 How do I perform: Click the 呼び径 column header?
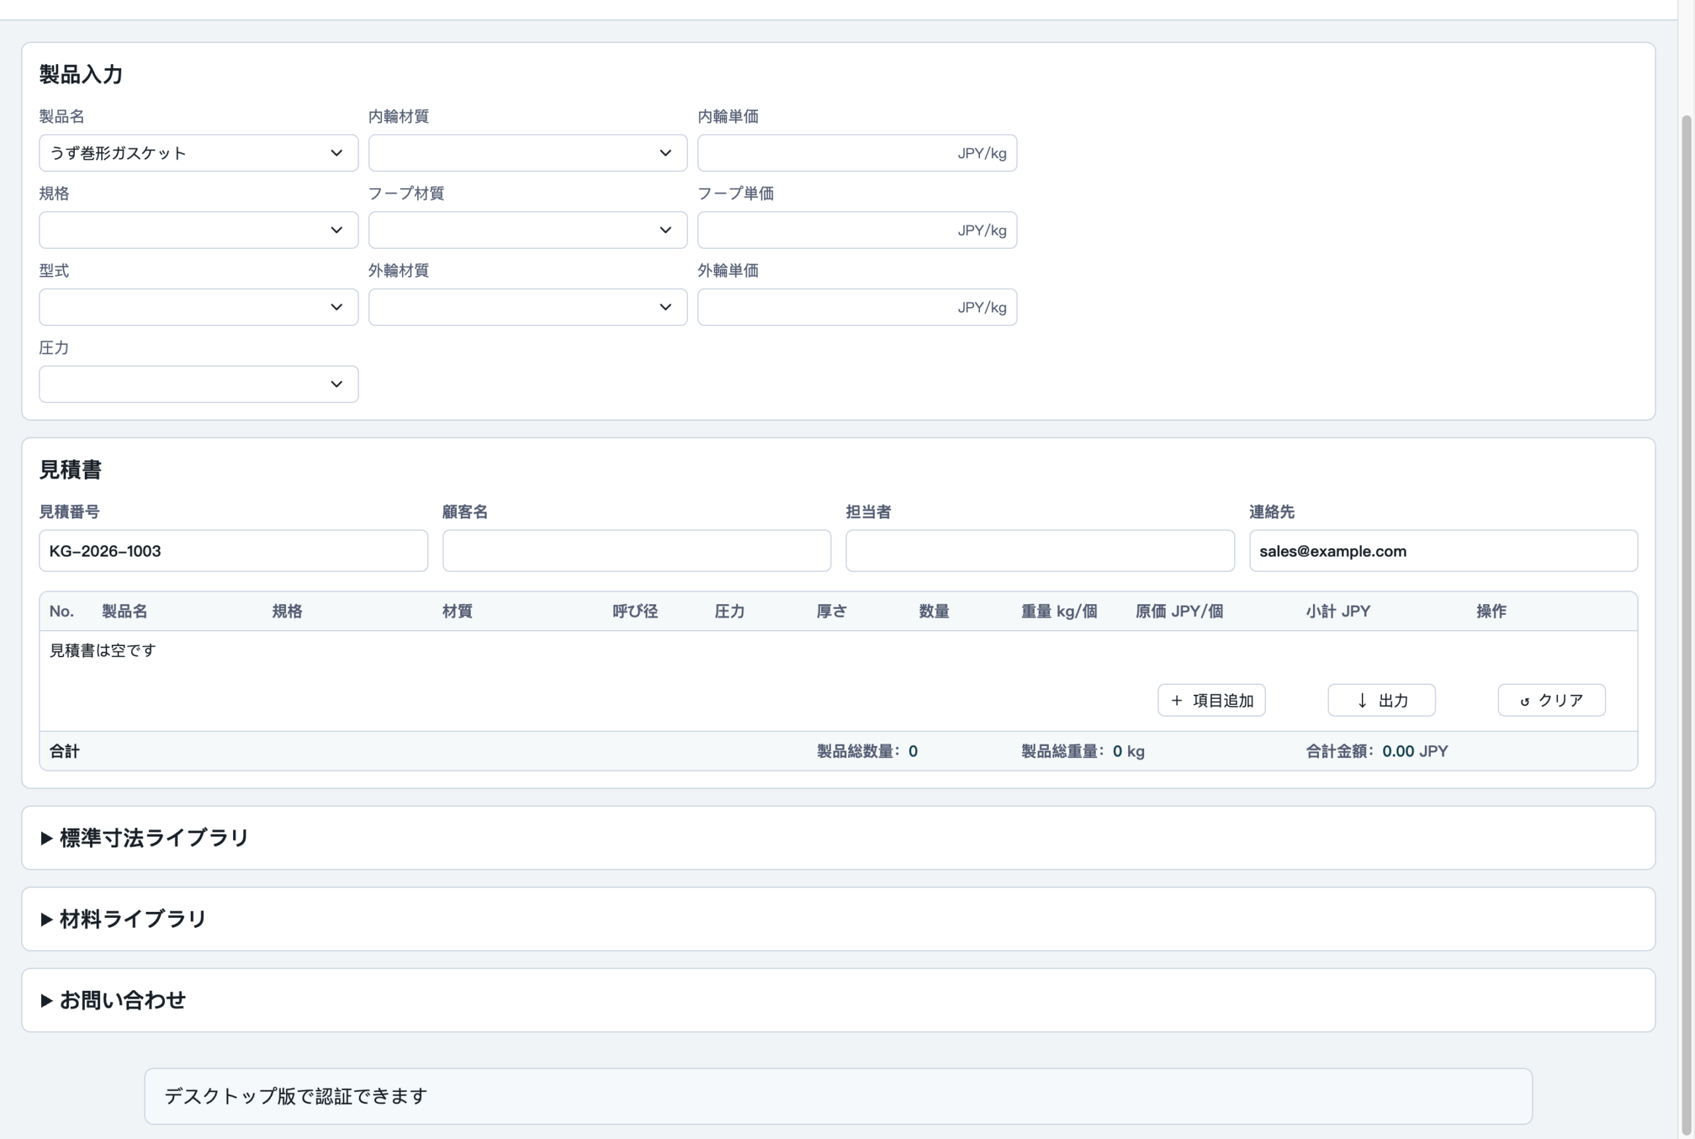pos(635,611)
